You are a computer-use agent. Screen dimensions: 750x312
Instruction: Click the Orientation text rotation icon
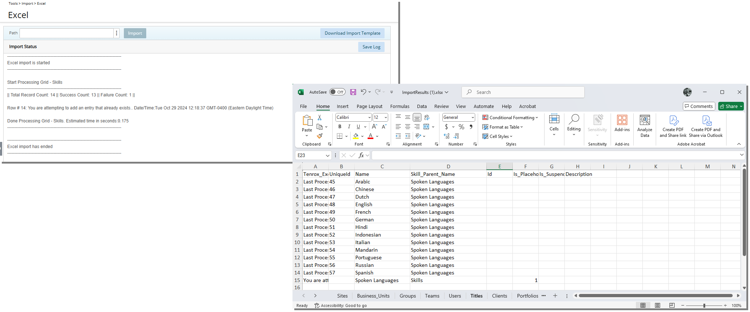[418, 136]
